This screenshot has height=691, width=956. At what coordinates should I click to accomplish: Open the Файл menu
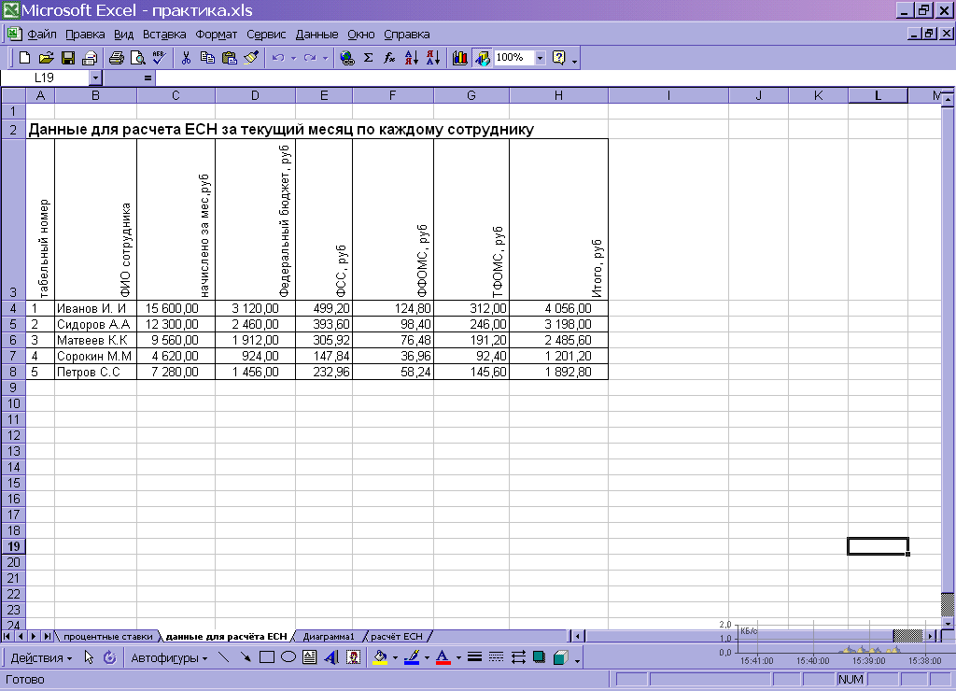[x=42, y=35]
